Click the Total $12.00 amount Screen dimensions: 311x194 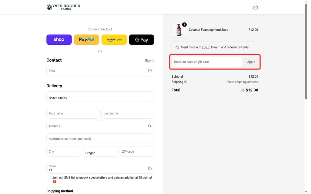click(252, 90)
